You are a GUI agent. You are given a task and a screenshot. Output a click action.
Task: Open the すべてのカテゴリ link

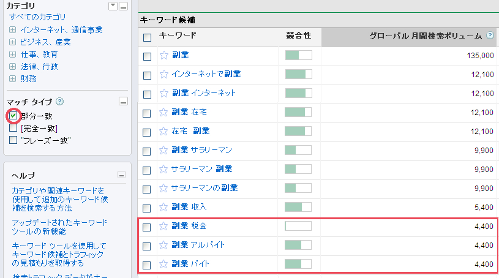37,17
